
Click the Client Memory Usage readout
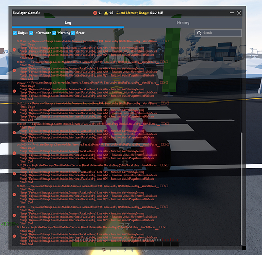(140, 13)
